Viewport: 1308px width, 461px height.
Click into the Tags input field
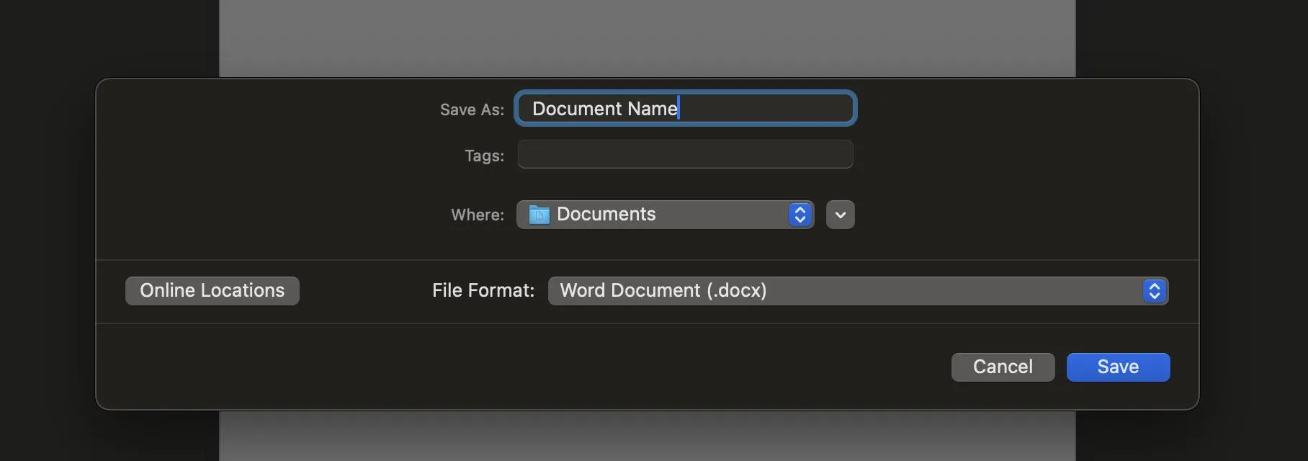click(685, 154)
